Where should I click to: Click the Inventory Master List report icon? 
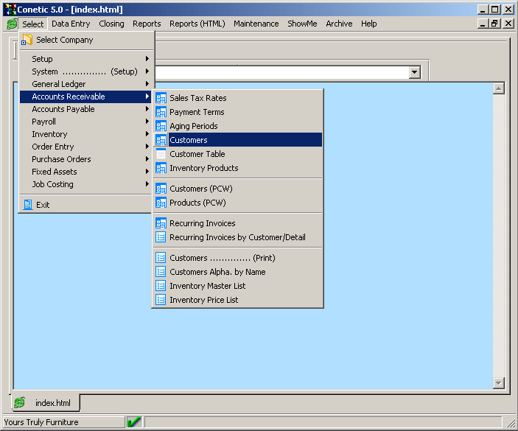click(161, 286)
